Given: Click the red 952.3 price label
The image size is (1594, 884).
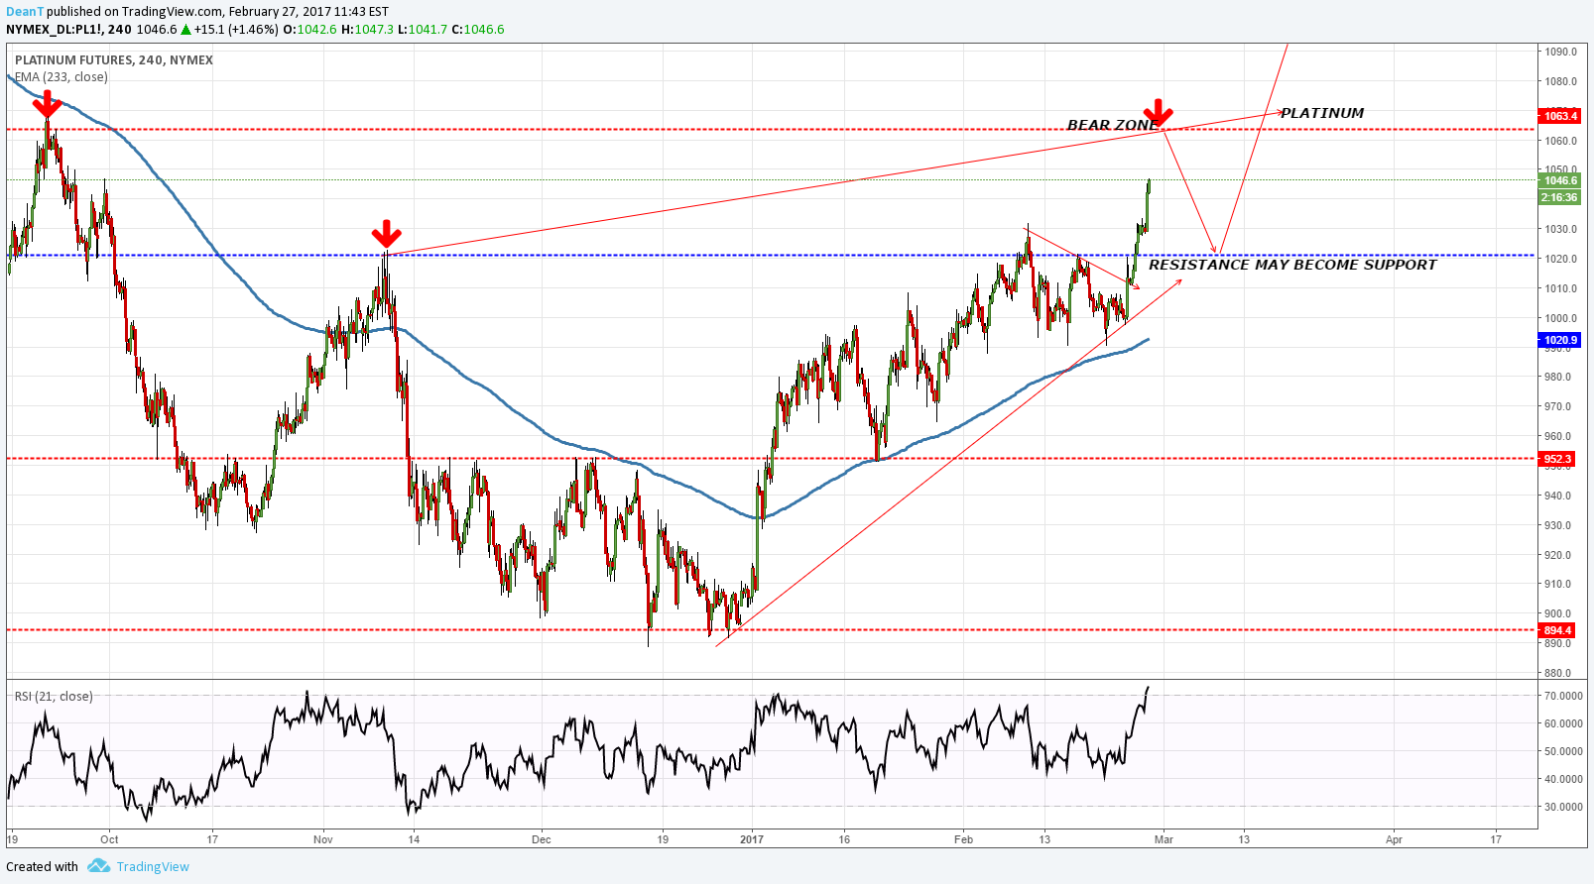Looking at the screenshot, I should 1557,459.
